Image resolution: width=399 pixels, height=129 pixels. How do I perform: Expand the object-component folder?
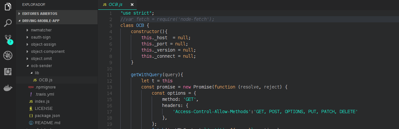click(27, 52)
